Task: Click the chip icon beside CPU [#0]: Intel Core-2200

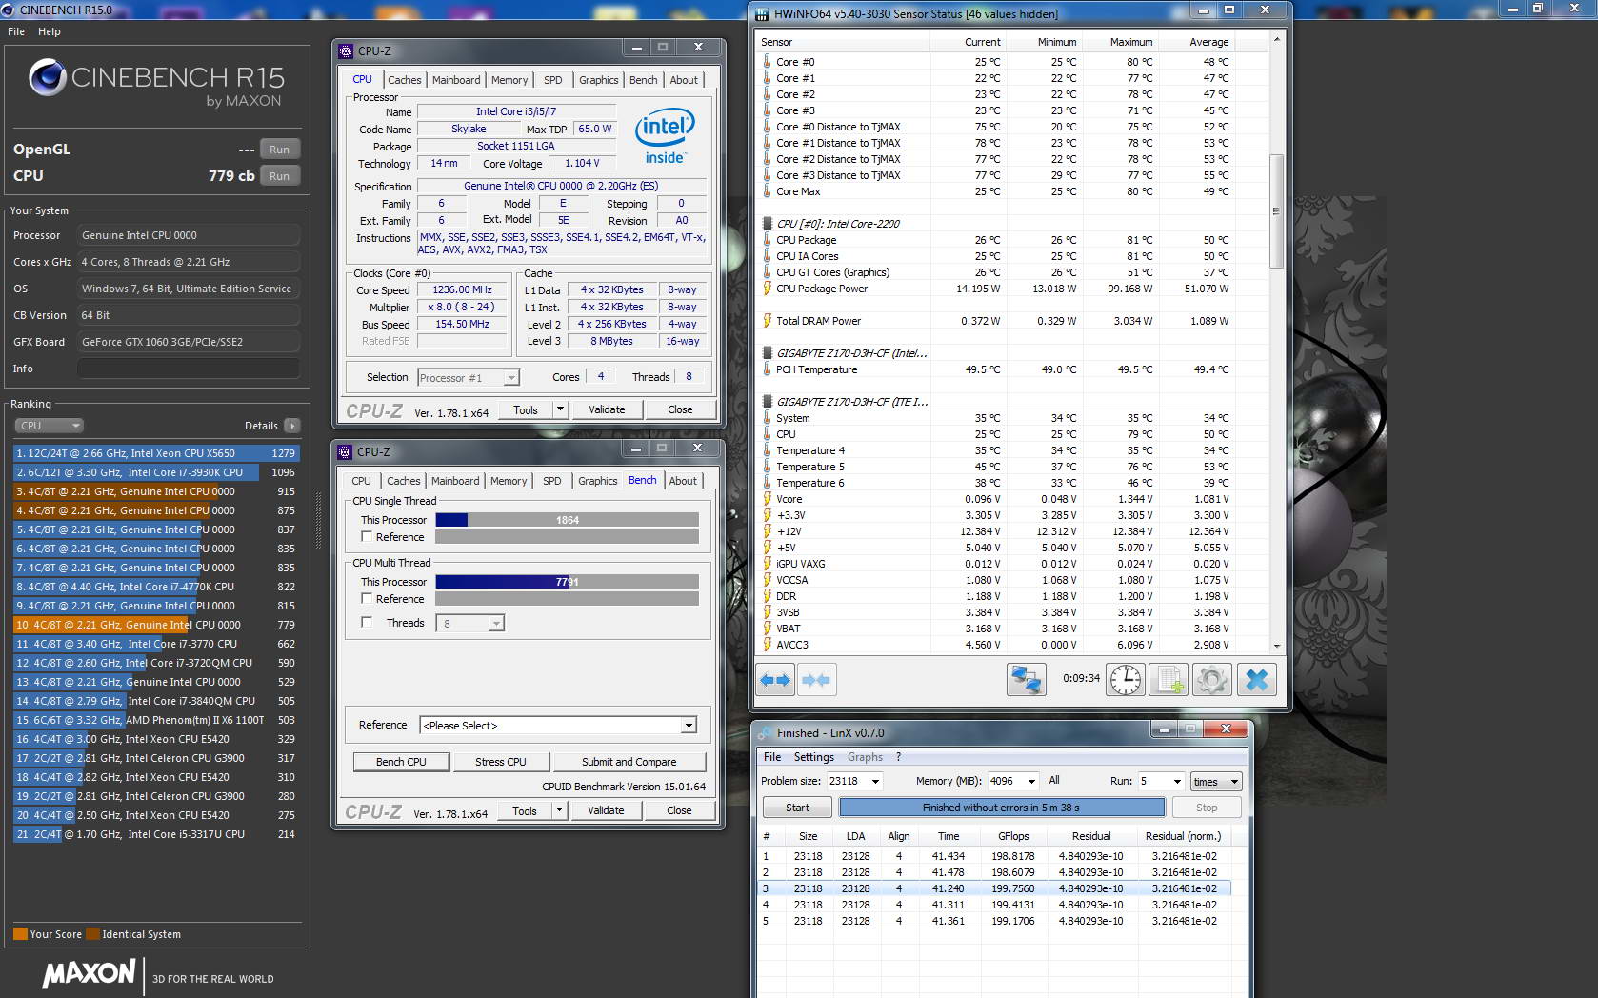Action: (x=767, y=224)
